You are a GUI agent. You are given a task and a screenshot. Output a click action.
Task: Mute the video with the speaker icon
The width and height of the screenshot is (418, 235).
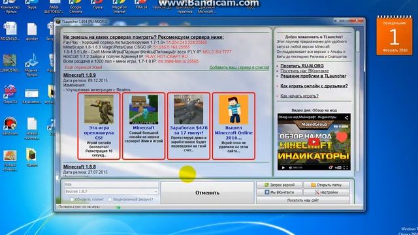(x=290, y=168)
